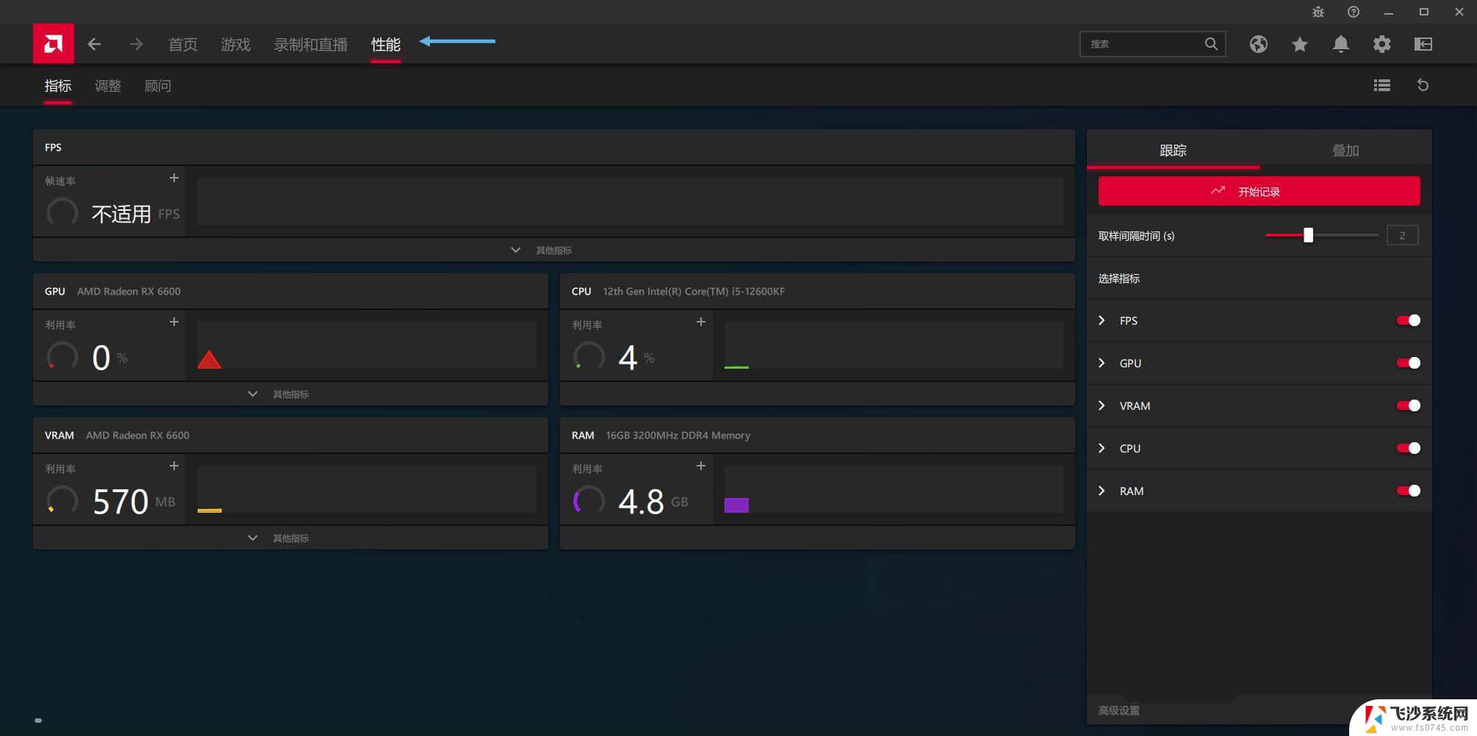The width and height of the screenshot is (1477, 736).
Task: Toggle VRAM metric tracking switch
Action: [x=1408, y=405]
